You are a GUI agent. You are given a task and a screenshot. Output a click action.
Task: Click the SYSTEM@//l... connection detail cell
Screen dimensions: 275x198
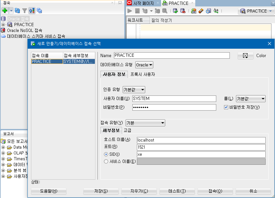tap(79, 61)
